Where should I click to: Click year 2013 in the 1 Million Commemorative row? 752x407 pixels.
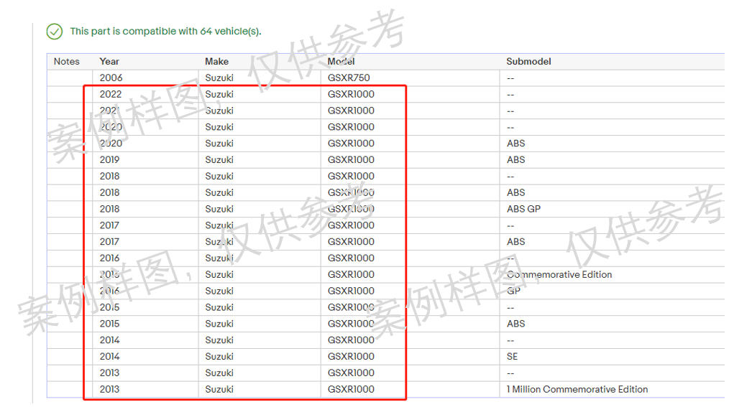110,389
